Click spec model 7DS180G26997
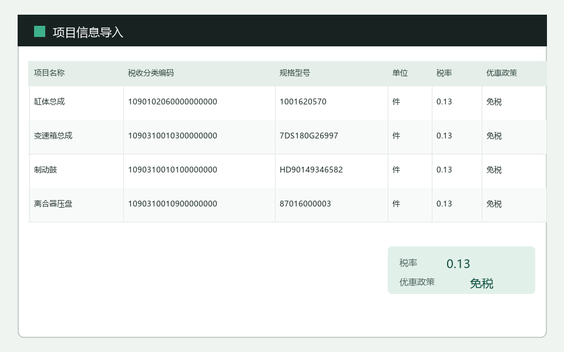Image resolution: width=564 pixels, height=352 pixels. [308, 136]
